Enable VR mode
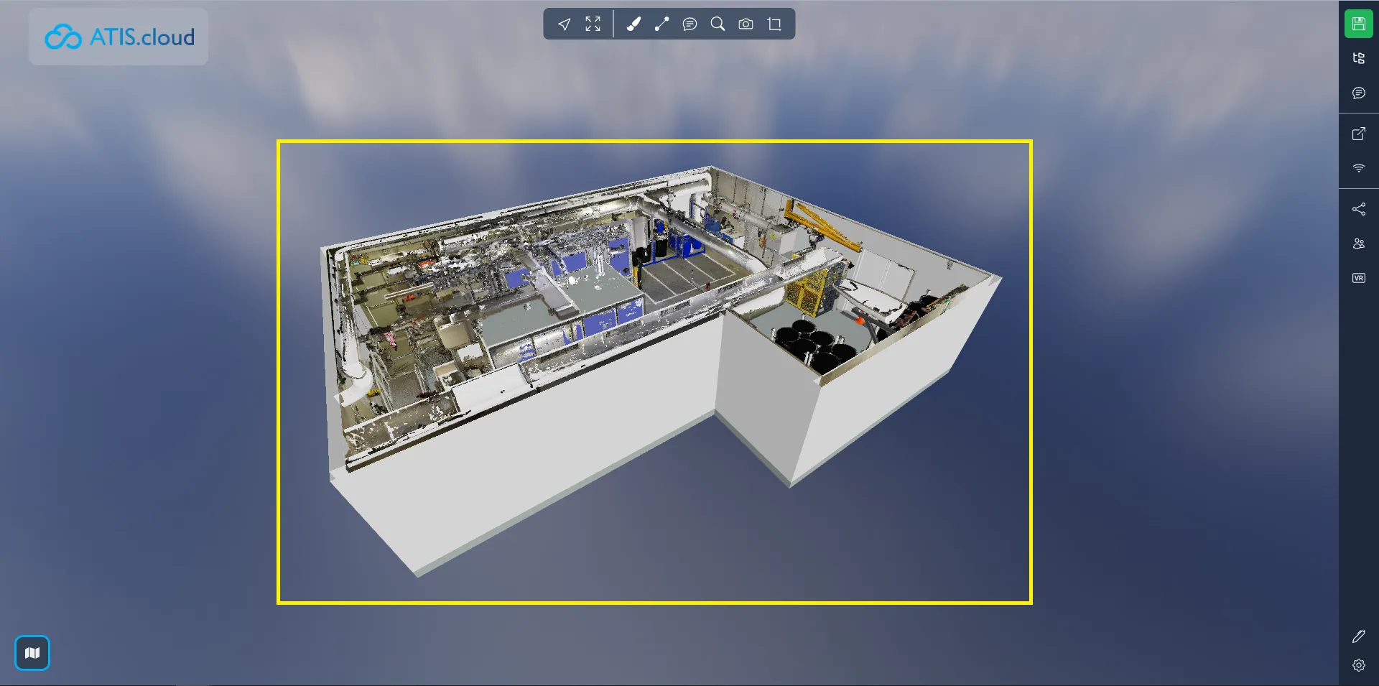 pos(1358,278)
